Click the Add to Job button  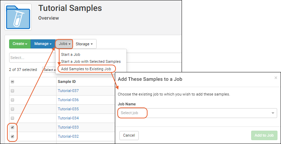(264, 135)
